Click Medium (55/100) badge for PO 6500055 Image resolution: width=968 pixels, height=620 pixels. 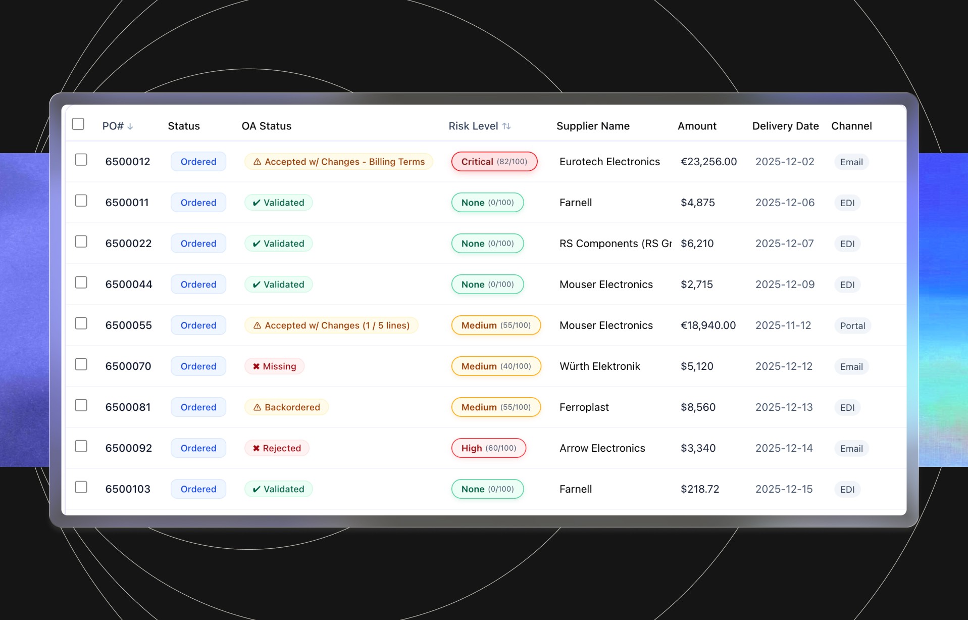[x=496, y=325]
